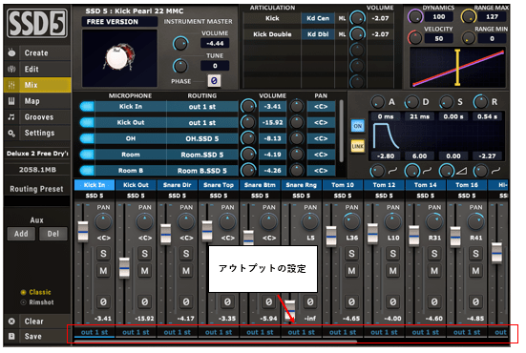
Task: Open Tom 10 channel output selector
Action: pyautogui.click(x=343, y=332)
